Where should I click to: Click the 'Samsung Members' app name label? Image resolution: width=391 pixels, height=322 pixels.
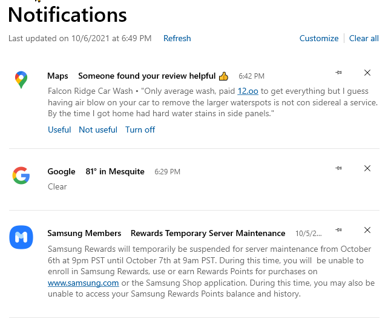coord(84,233)
